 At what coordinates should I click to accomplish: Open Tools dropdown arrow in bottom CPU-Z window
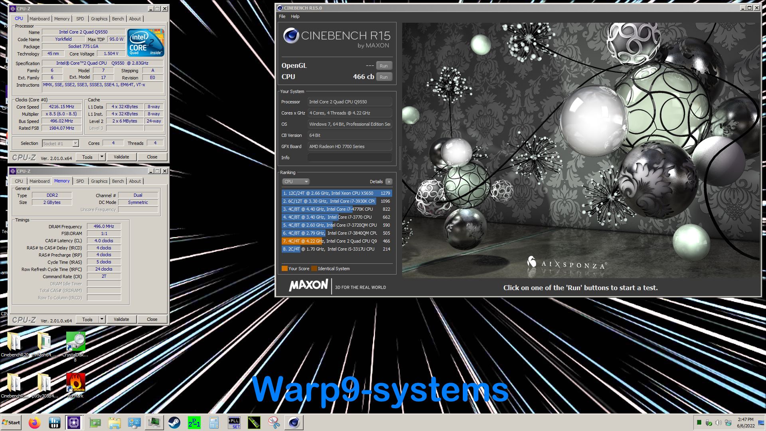[102, 319]
